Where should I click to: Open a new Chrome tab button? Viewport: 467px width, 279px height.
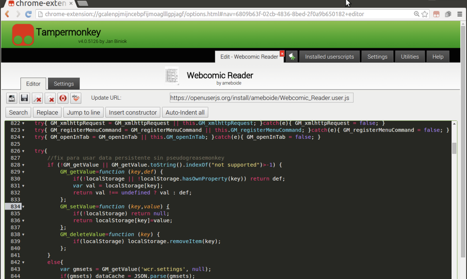click(83, 3)
